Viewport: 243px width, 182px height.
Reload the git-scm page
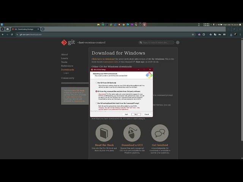pos(12,35)
